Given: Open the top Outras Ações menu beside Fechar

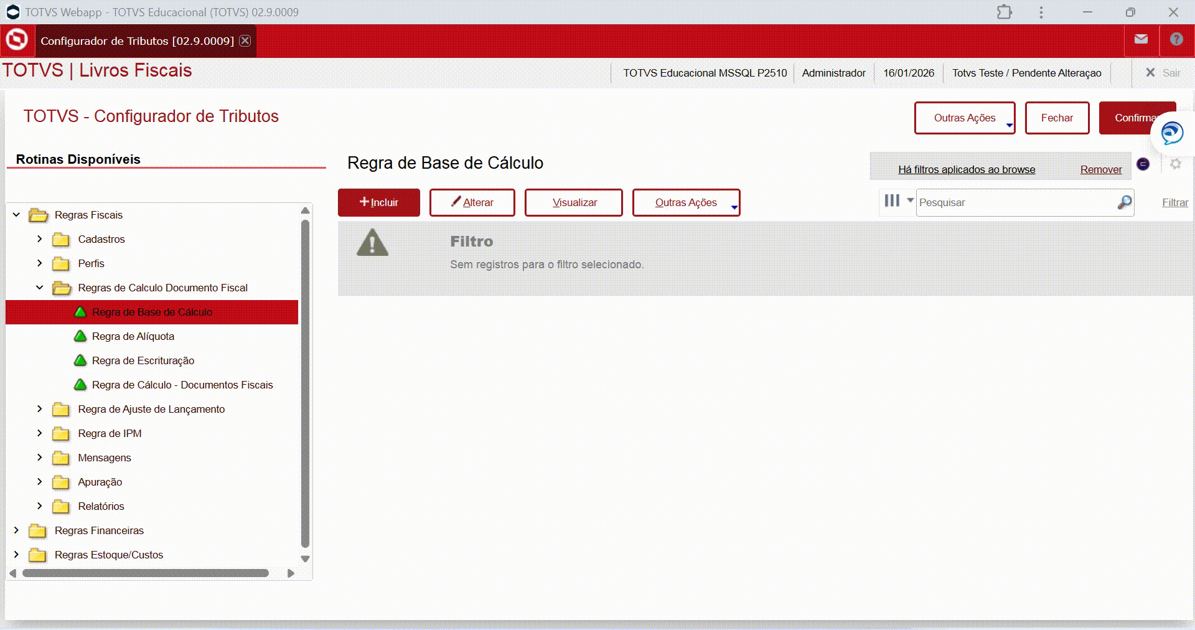Looking at the screenshot, I should 965,118.
